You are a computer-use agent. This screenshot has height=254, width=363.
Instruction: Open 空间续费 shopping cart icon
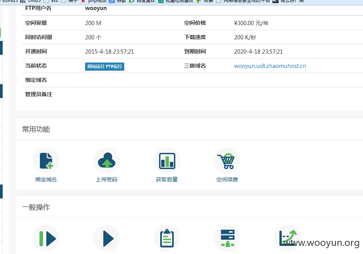(x=227, y=161)
